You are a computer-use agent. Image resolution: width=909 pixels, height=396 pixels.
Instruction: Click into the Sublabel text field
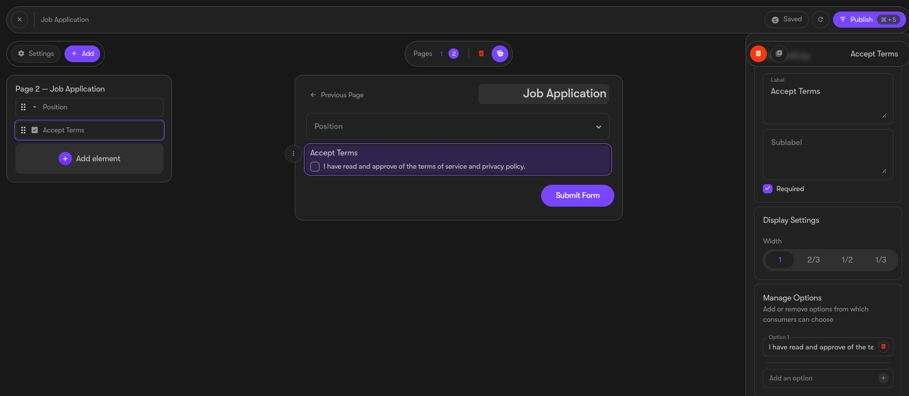pos(828,154)
